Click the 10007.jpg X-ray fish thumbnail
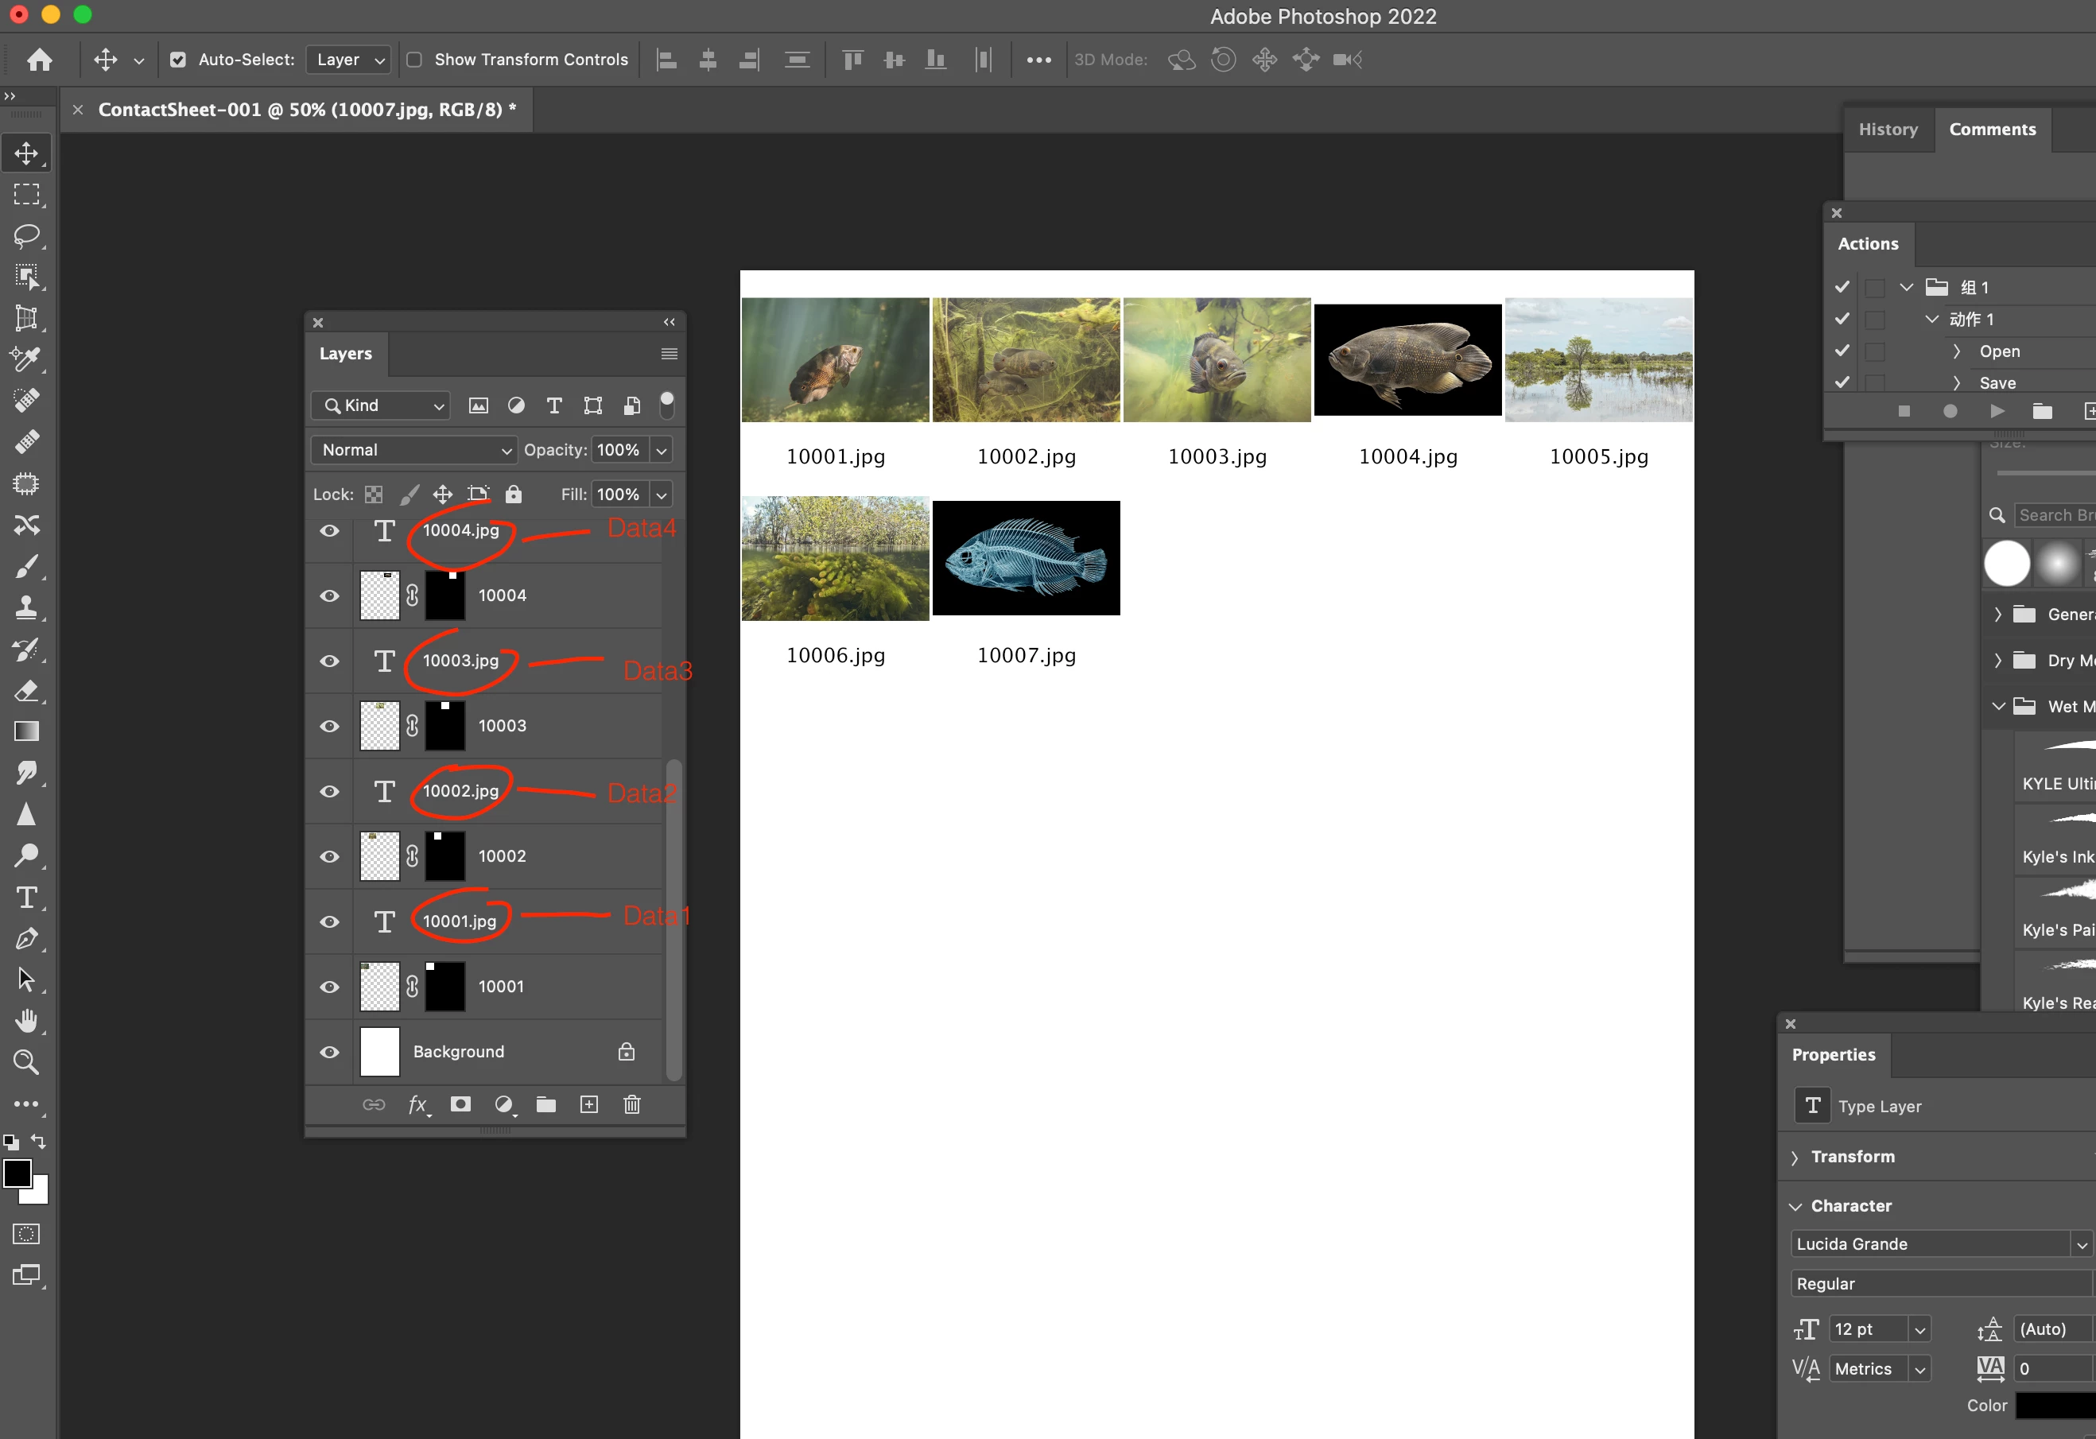Image resolution: width=2096 pixels, height=1439 pixels. (x=1026, y=558)
